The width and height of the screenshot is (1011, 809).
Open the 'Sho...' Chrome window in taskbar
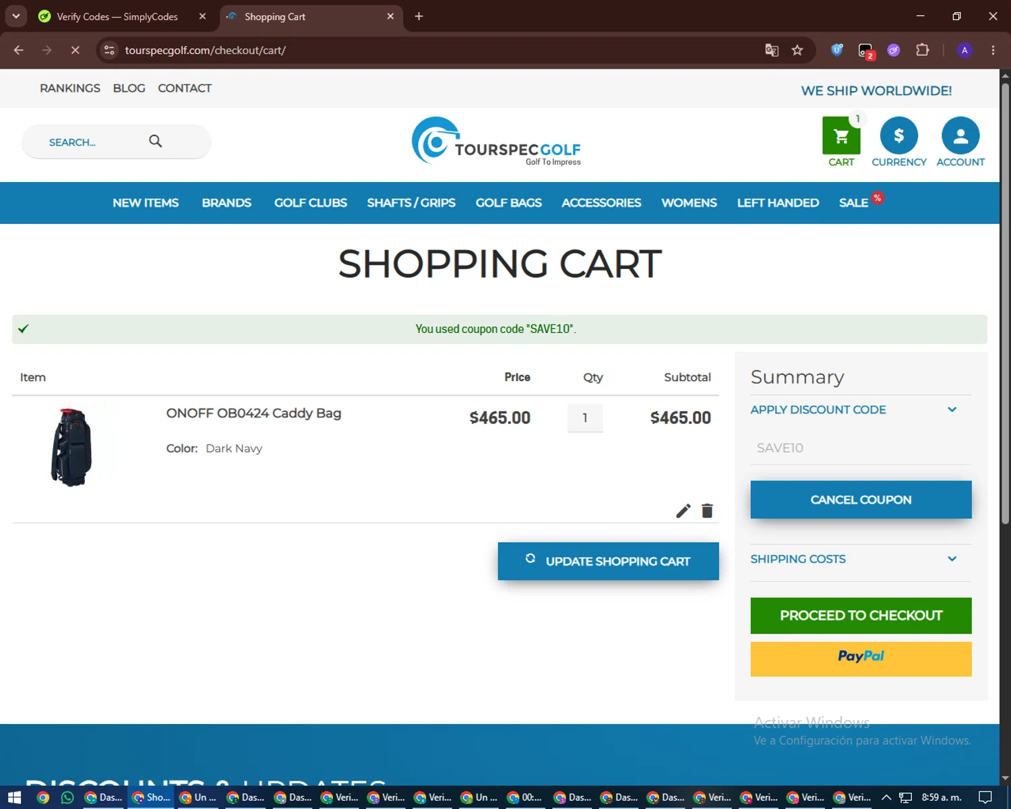click(151, 798)
